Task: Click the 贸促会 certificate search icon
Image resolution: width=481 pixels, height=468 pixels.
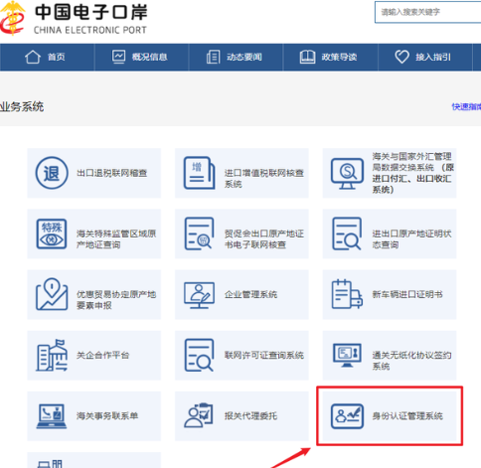Action: point(198,234)
